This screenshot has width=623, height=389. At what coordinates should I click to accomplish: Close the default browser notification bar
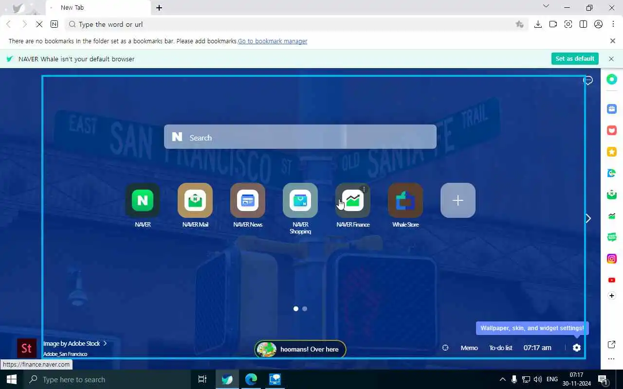611,58
